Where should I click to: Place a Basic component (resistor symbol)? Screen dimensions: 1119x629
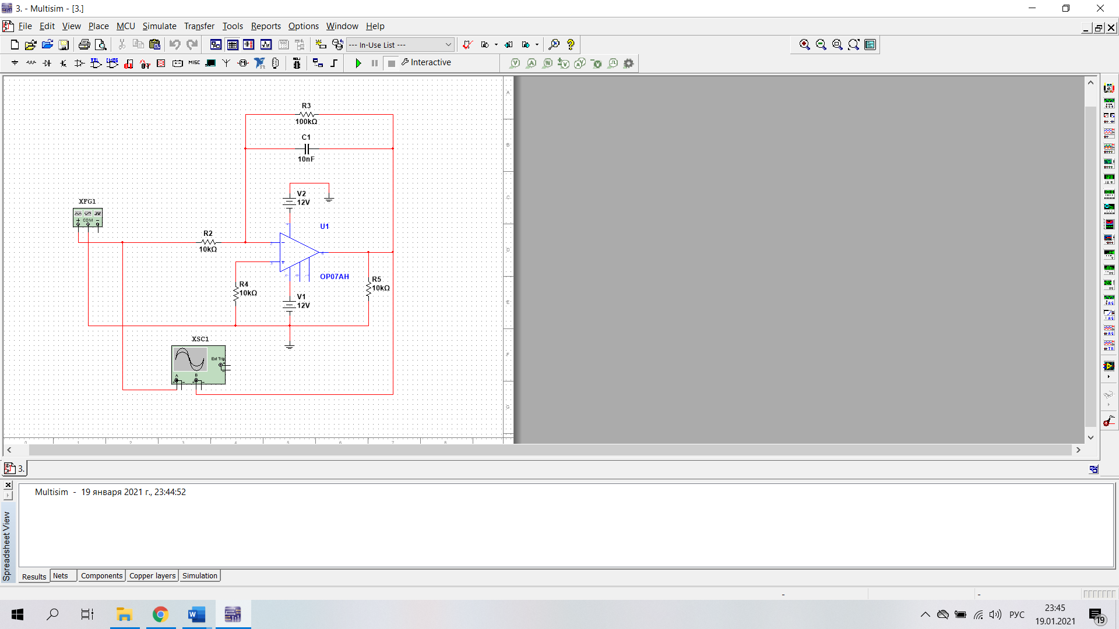[x=31, y=63]
